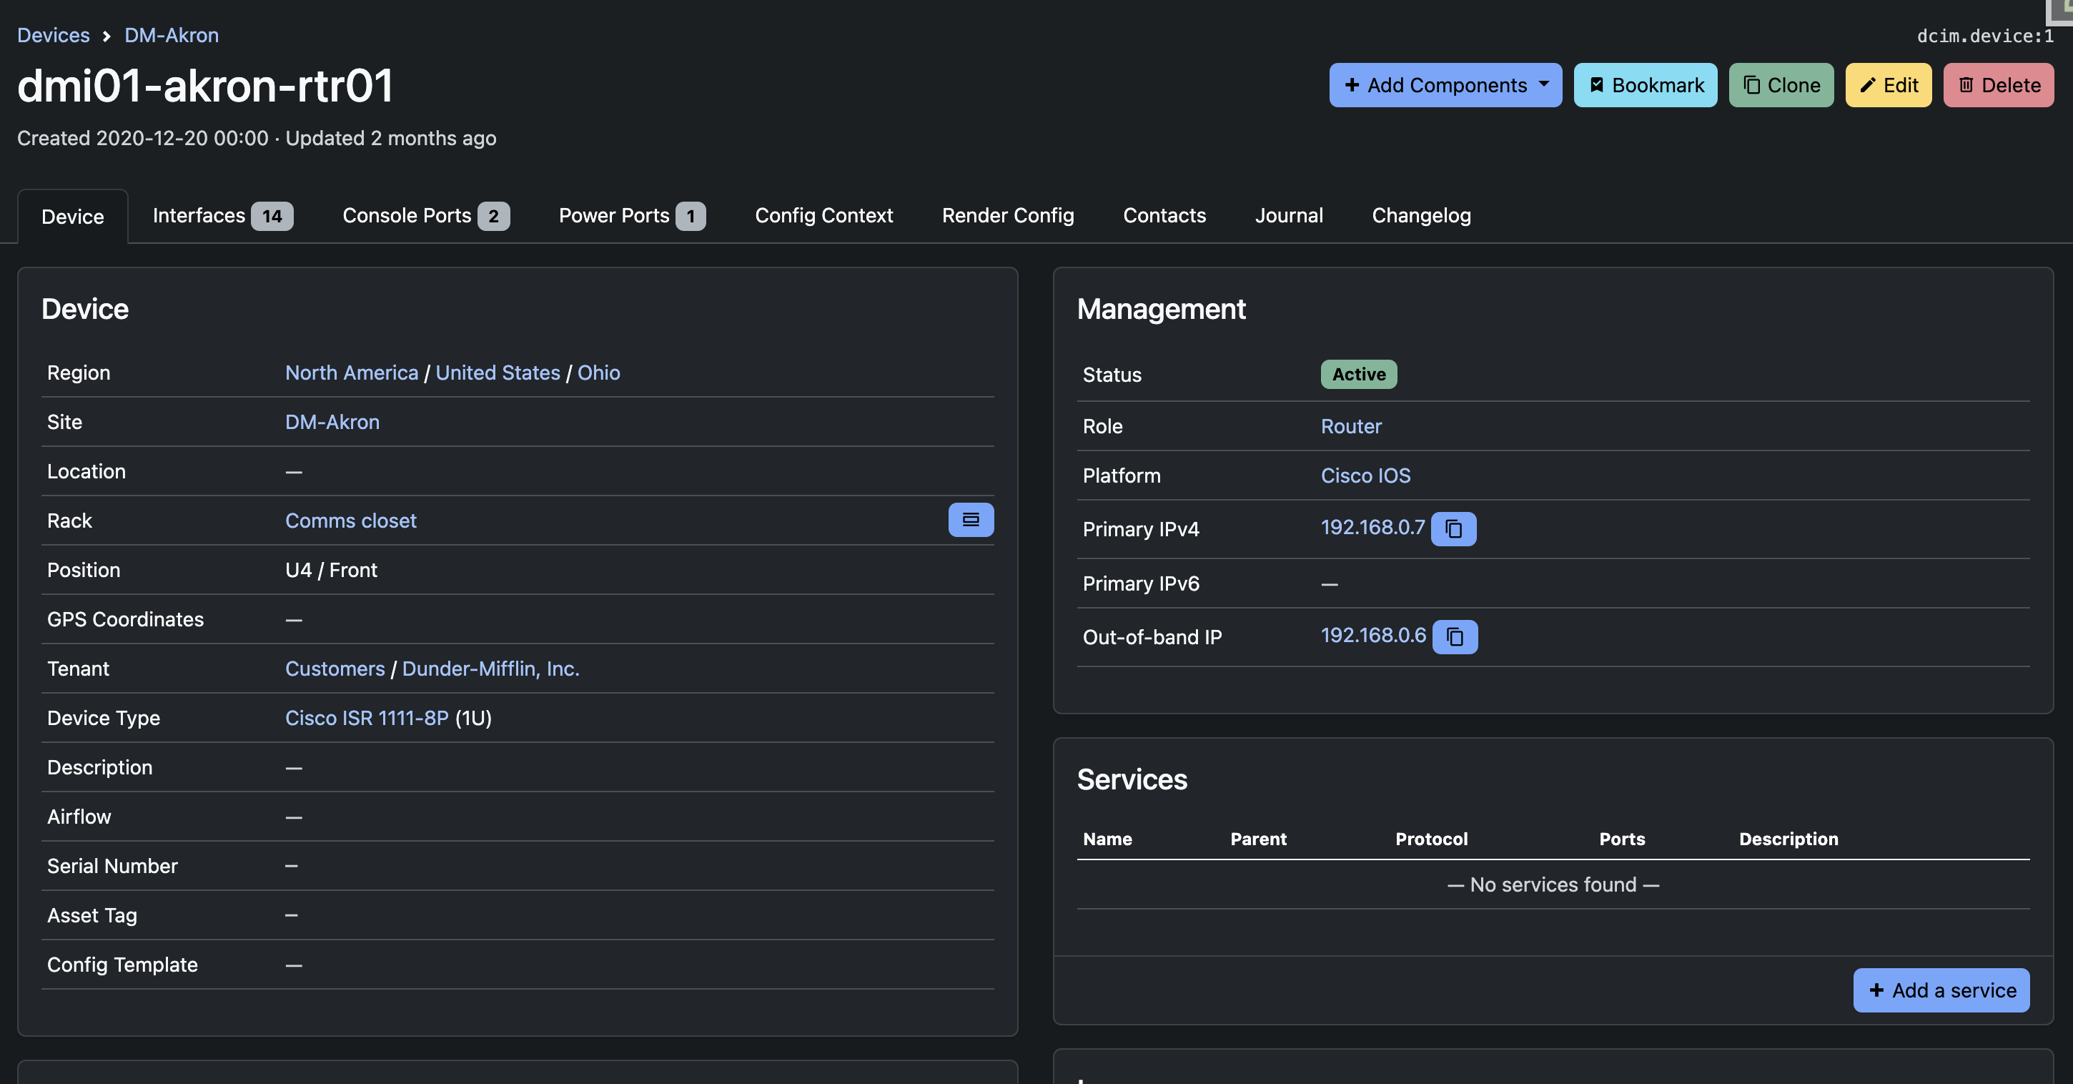Click the Name column header in Services
The image size is (2073, 1084).
point(1107,839)
